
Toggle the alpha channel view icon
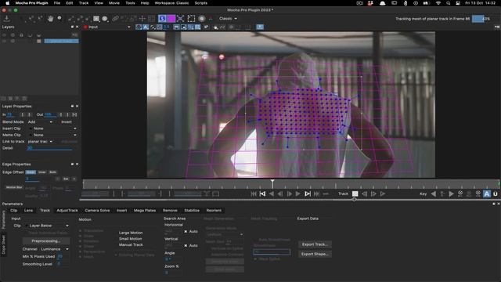pyautogui.click(x=146, y=27)
